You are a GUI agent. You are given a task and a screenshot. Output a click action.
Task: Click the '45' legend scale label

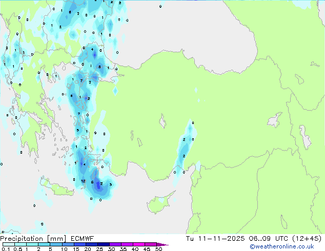(x=147, y=249)
